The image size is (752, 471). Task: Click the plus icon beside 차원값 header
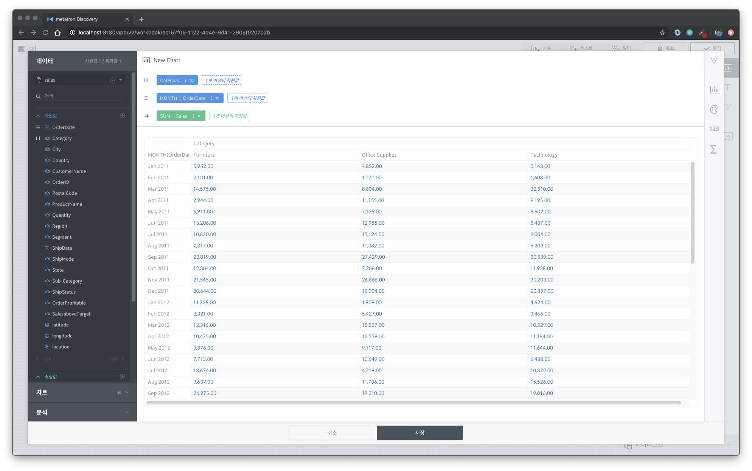[x=122, y=116]
